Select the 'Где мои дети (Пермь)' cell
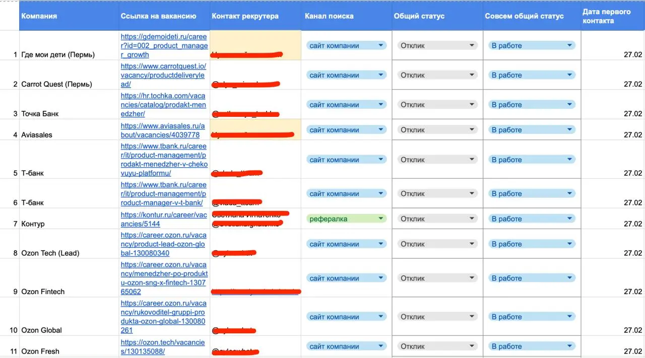This screenshot has height=358, width=645. click(x=69, y=46)
